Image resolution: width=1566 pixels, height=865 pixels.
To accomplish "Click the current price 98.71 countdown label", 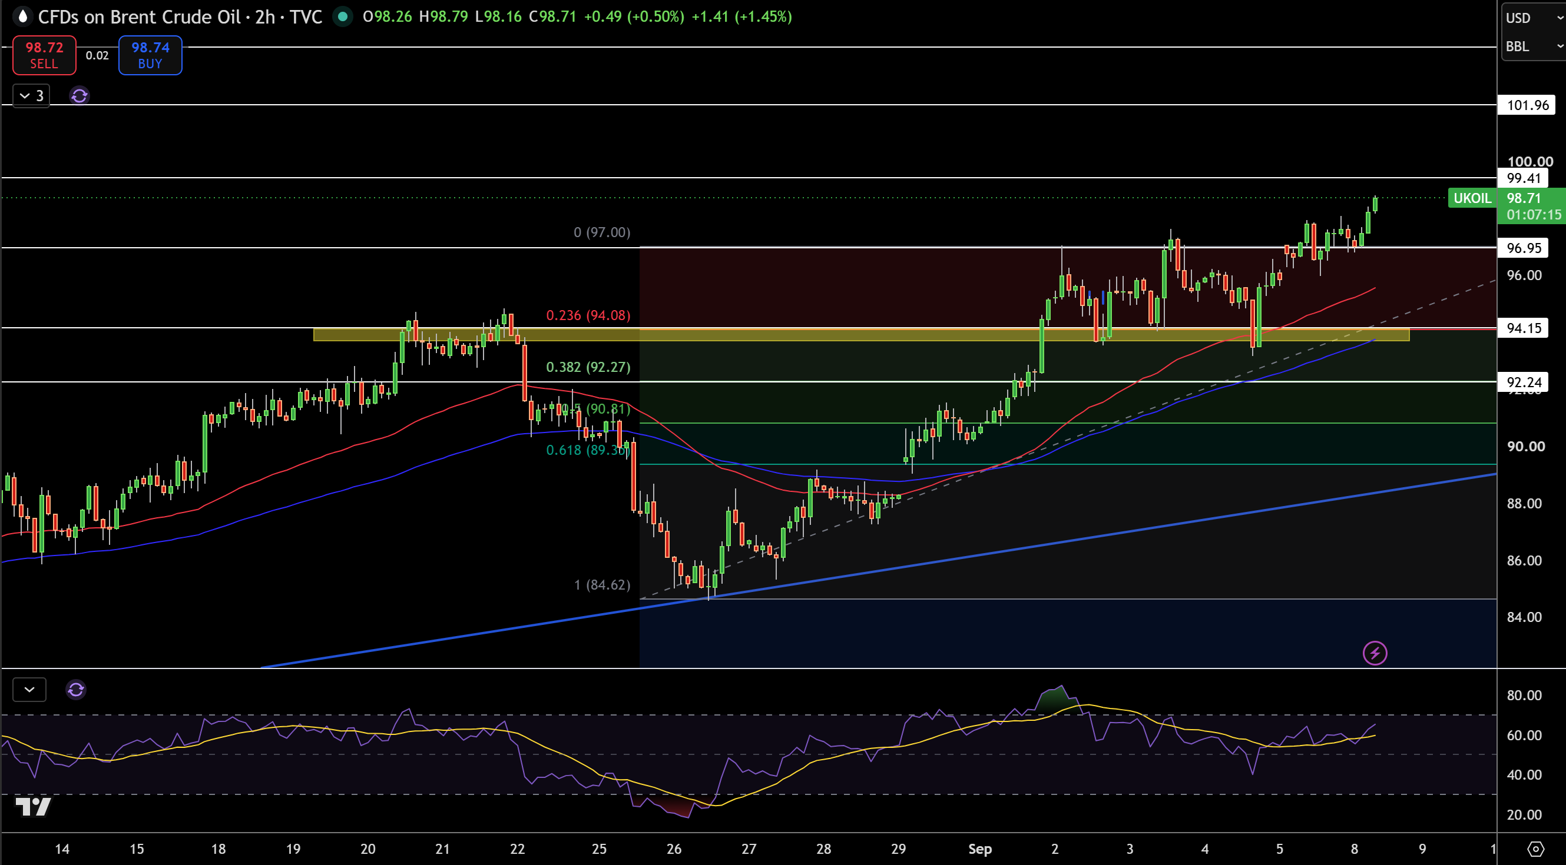I will [x=1531, y=206].
